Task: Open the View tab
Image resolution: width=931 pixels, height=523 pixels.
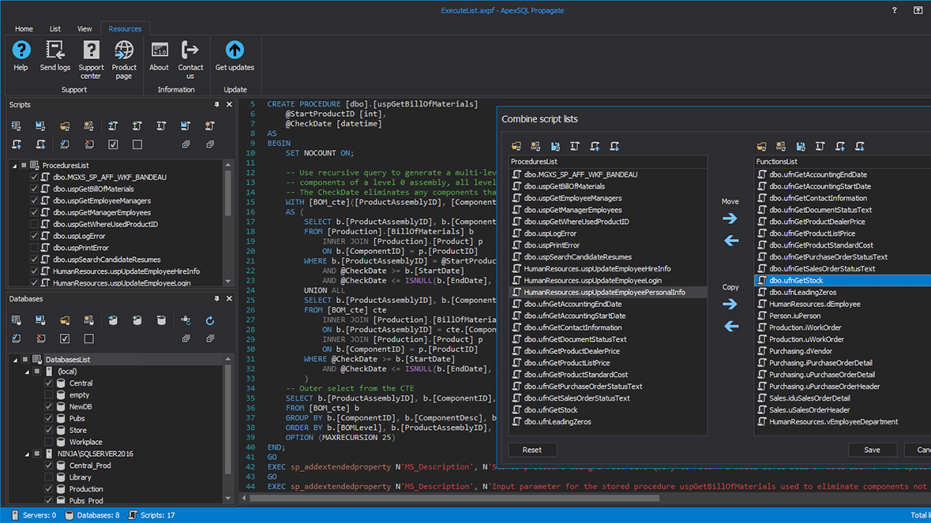Action: click(84, 28)
